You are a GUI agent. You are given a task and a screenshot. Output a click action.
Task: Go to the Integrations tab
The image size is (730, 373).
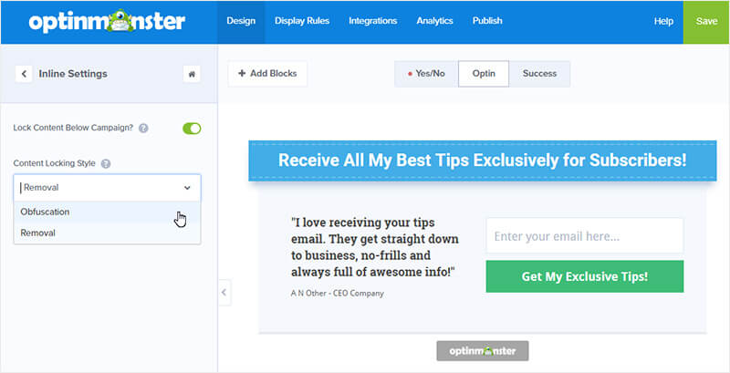(x=373, y=21)
